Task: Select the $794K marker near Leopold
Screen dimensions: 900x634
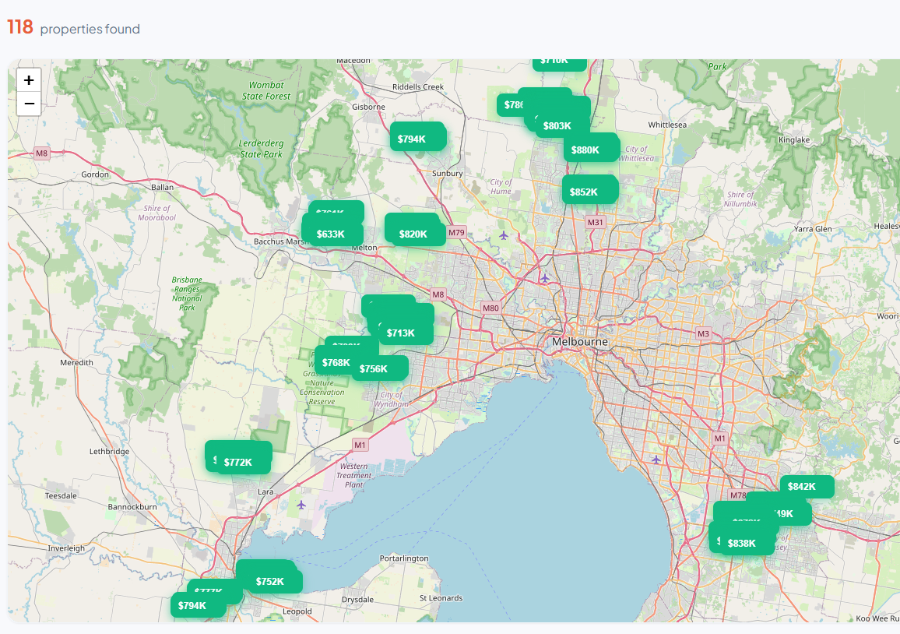Action: coord(198,605)
